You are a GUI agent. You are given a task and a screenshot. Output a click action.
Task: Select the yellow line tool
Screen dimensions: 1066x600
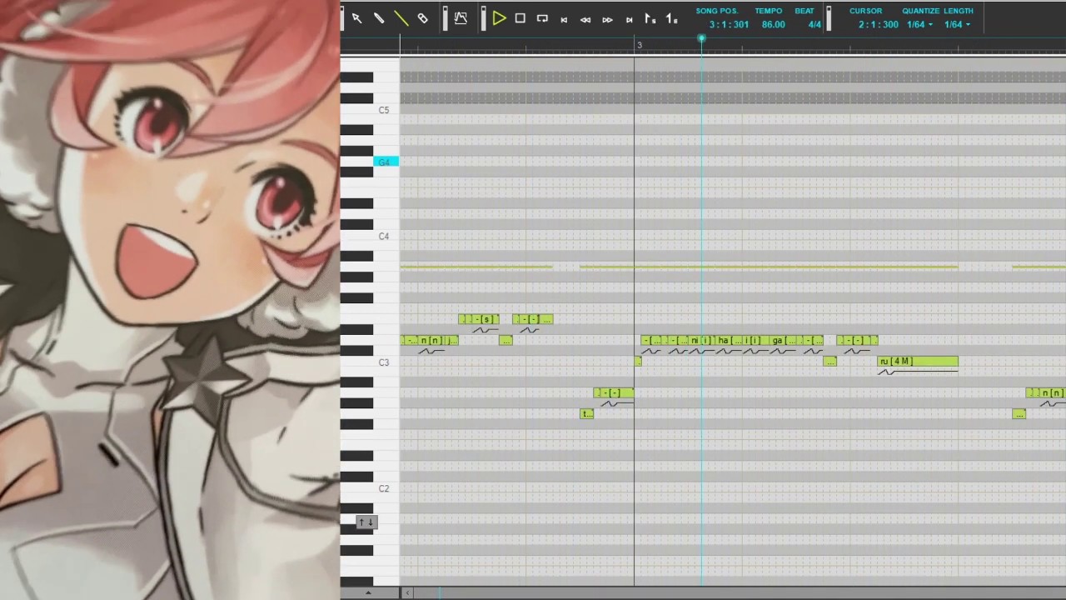tap(401, 18)
